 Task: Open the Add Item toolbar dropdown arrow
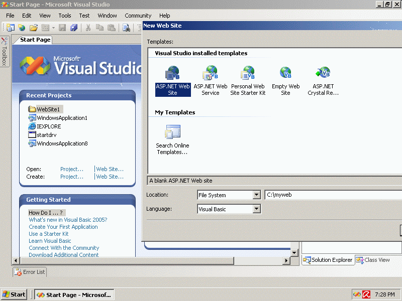point(53,28)
